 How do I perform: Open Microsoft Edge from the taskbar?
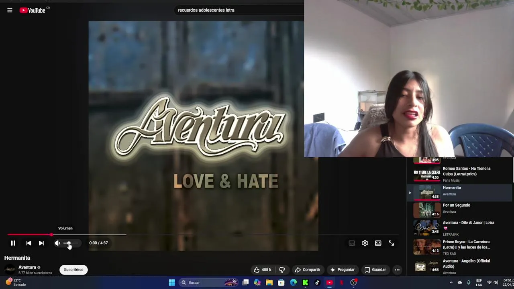click(293, 283)
